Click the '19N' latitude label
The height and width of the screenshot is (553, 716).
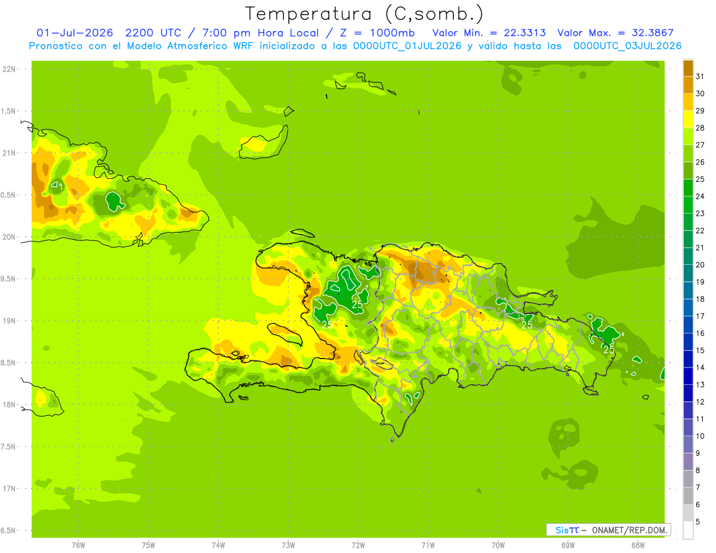tap(9, 321)
